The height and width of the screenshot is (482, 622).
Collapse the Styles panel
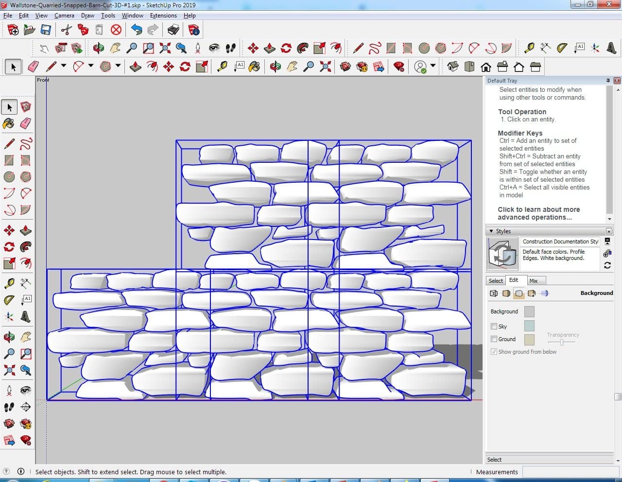(x=491, y=231)
